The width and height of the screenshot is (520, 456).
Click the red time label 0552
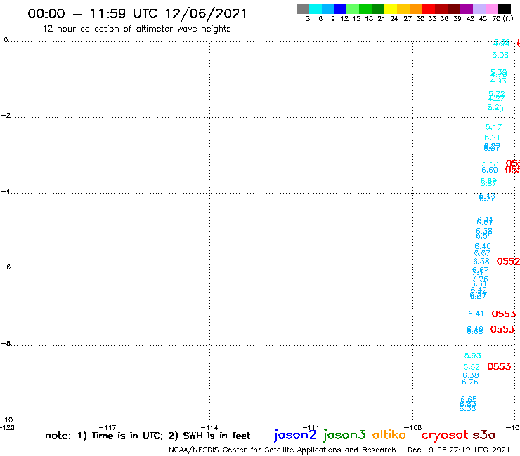point(508,262)
